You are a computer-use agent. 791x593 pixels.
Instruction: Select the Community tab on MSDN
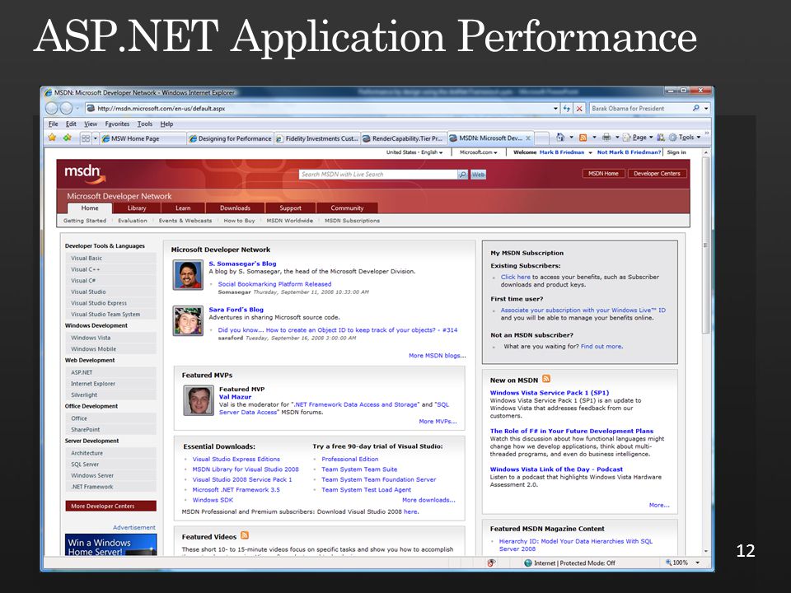347,208
